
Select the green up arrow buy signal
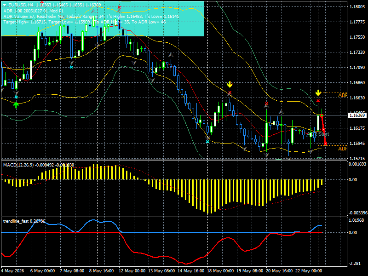pyautogui.click(x=16, y=105)
